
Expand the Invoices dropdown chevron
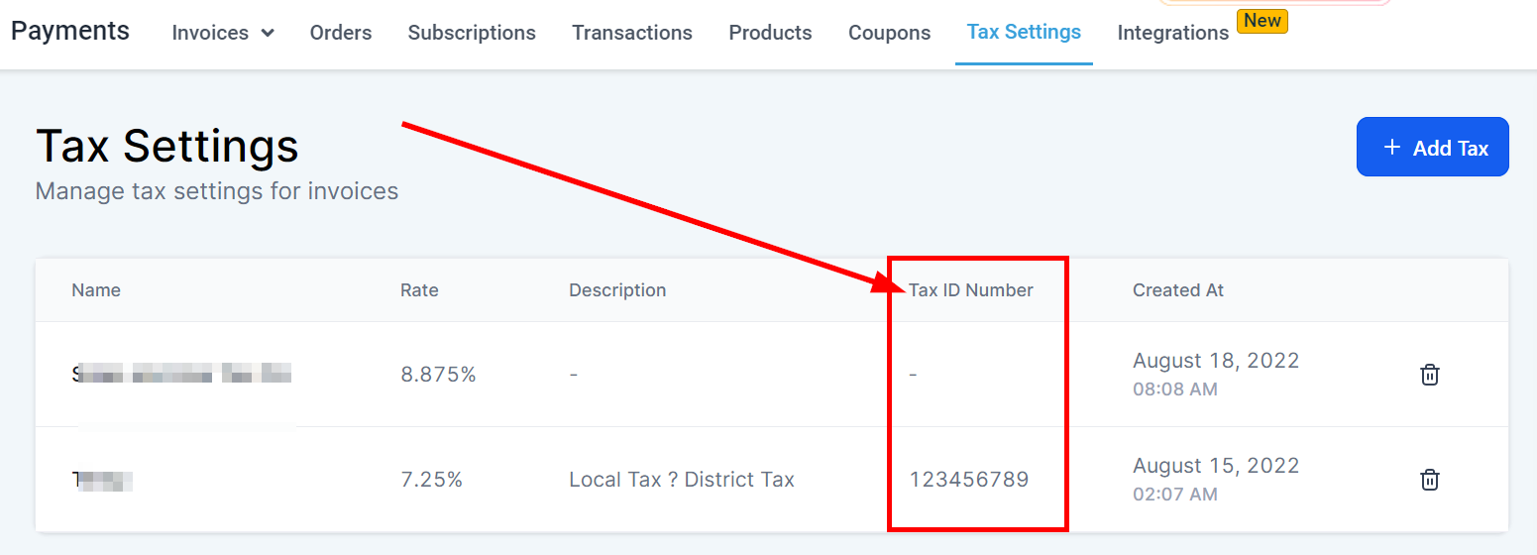pos(268,33)
